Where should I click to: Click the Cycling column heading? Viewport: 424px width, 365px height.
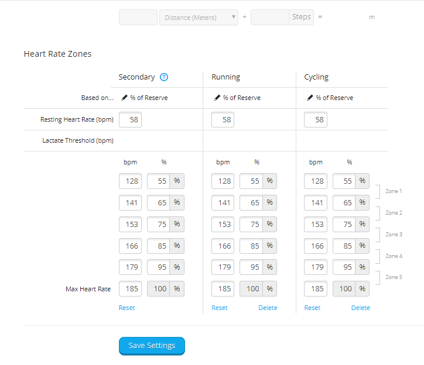point(316,77)
